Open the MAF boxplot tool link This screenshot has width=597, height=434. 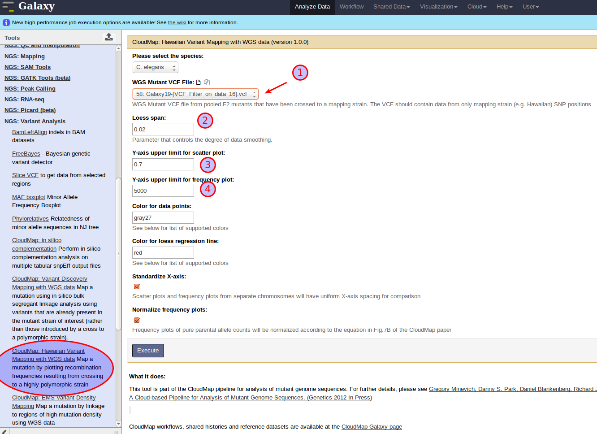pyautogui.click(x=29, y=197)
